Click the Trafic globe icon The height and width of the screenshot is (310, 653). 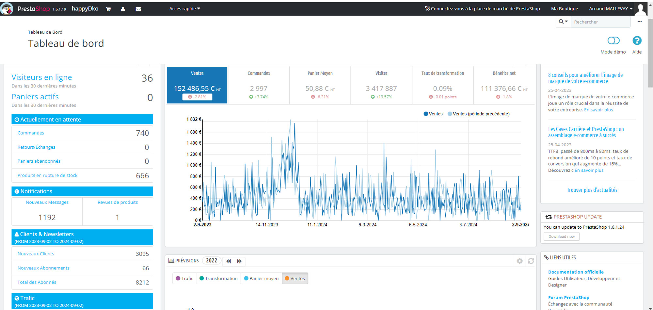pyautogui.click(x=17, y=298)
